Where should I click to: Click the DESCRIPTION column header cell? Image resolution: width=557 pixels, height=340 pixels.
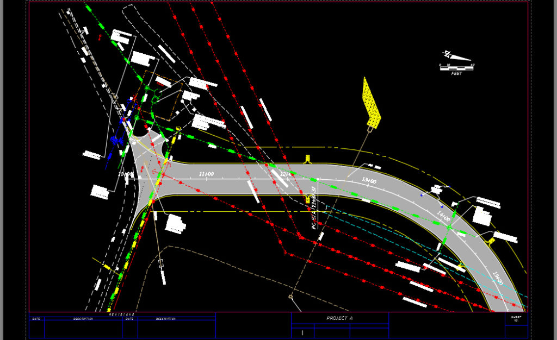click(84, 319)
